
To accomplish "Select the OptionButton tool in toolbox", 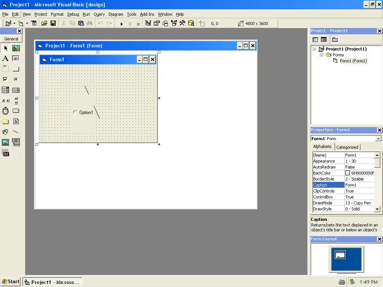I will point(16,79).
